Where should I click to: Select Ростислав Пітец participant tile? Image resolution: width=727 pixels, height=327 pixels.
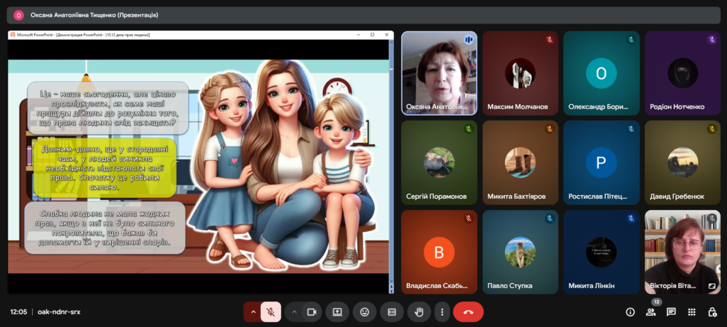coord(601,162)
